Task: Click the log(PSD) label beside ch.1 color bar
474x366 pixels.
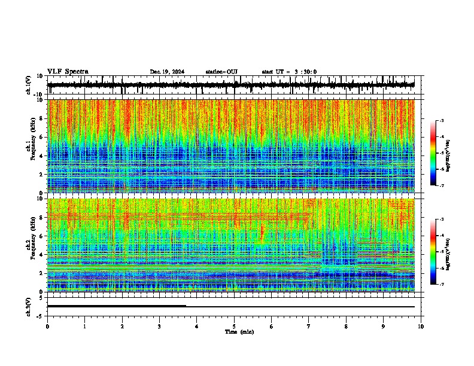Action: point(448,155)
